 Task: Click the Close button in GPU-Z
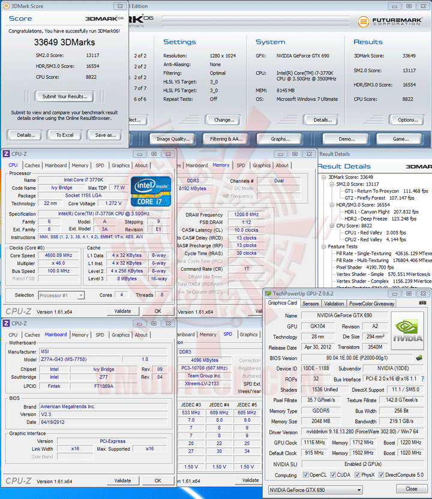click(x=411, y=488)
